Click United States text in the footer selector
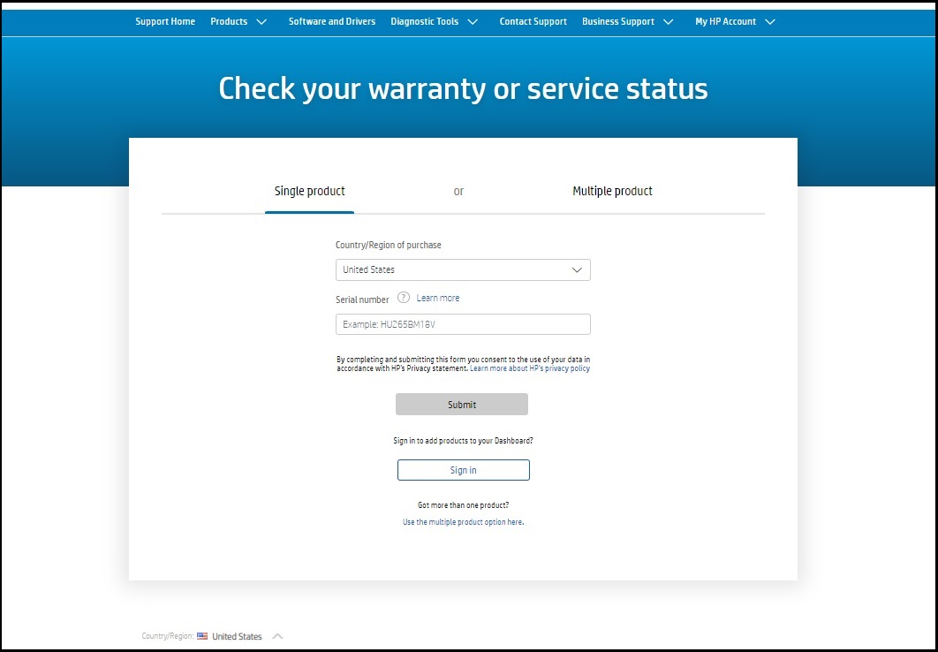This screenshot has height=652, width=938. pyautogui.click(x=238, y=636)
